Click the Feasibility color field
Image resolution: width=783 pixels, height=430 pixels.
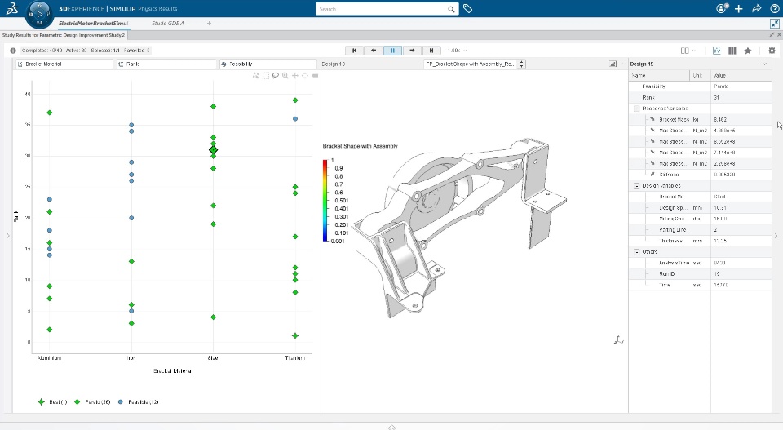point(268,64)
